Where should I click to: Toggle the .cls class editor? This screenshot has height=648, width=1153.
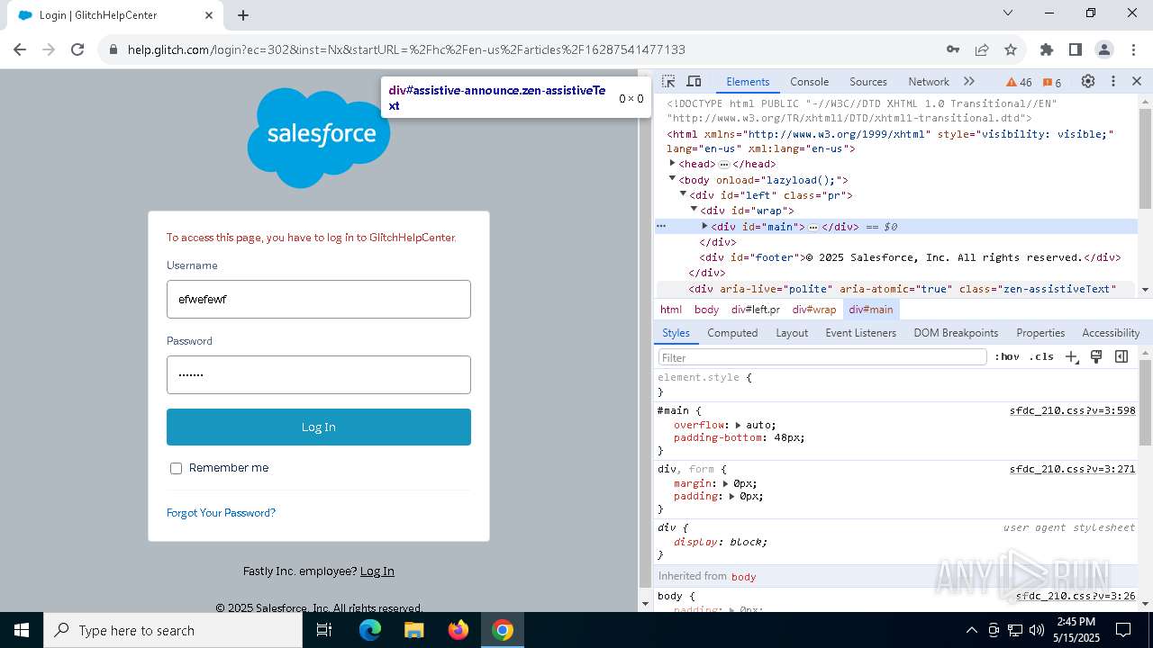[x=1041, y=357]
